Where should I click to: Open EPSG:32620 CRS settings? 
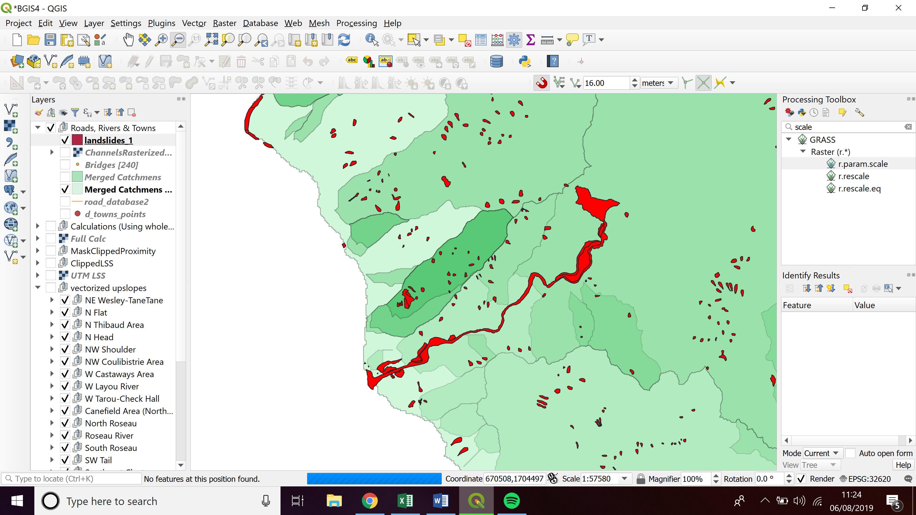(865, 479)
